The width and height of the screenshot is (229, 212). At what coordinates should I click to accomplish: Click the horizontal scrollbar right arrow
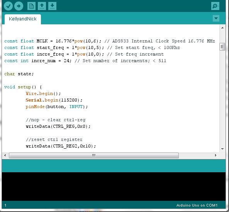pos(215,155)
